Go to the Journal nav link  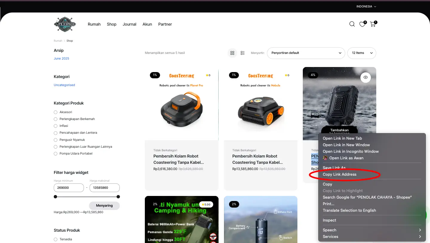[129, 24]
